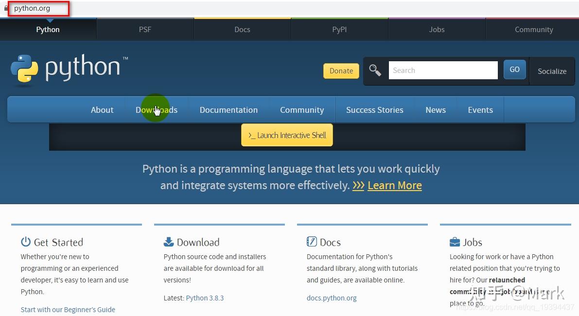Expand the Success Stories menu
The width and height of the screenshot is (579, 316).
point(374,110)
